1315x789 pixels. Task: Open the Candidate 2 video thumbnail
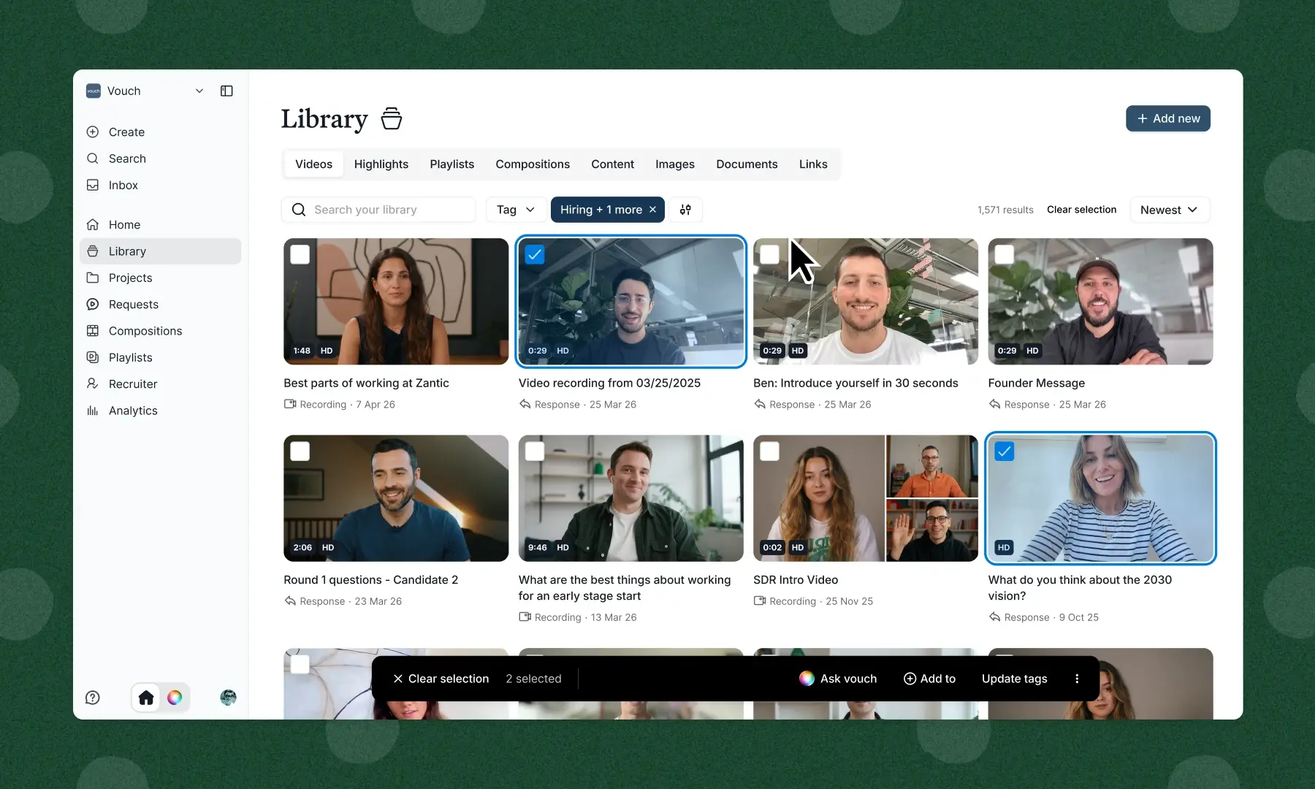[x=396, y=498]
